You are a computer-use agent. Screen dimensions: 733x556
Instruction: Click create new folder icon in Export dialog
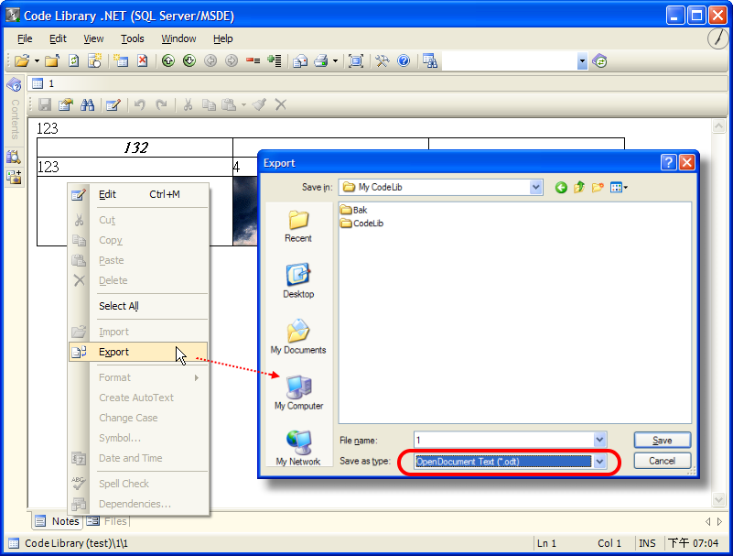[598, 188]
